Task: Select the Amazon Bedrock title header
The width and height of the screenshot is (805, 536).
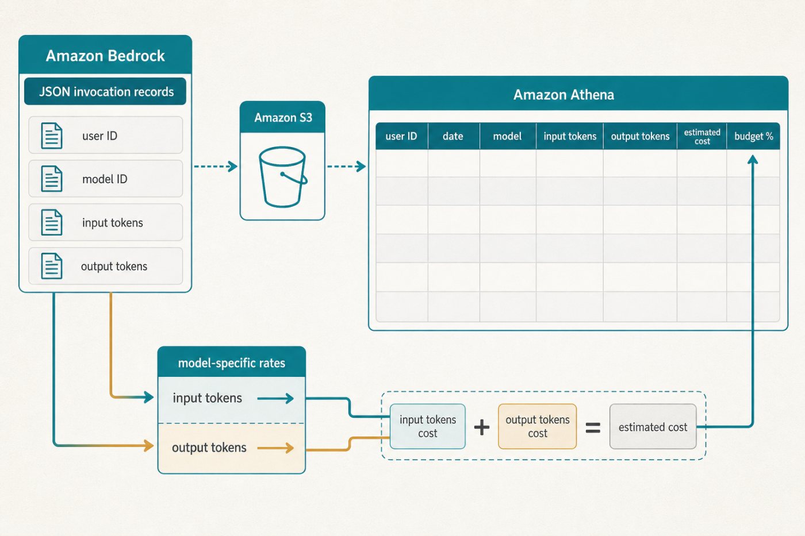Action: pyautogui.click(x=105, y=55)
